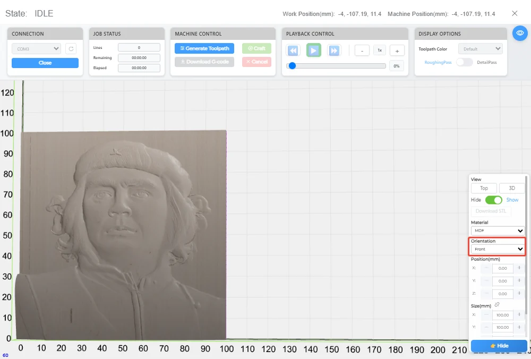This screenshot has width=531, height=359.
Task: Fast forward the toolpath playback
Action: (334, 51)
